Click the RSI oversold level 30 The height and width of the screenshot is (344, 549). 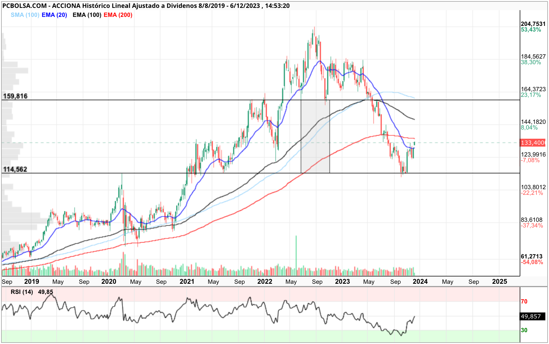524,330
